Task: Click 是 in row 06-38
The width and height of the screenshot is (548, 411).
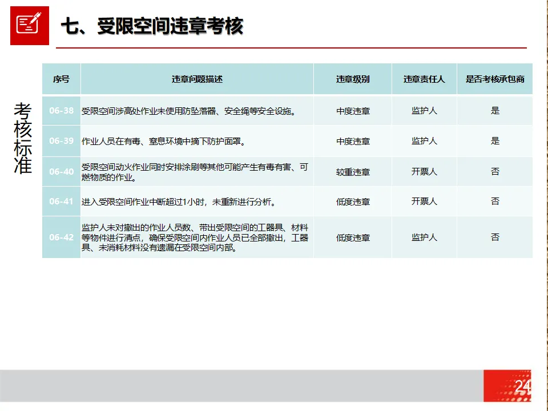Action: tap(495, 111)
